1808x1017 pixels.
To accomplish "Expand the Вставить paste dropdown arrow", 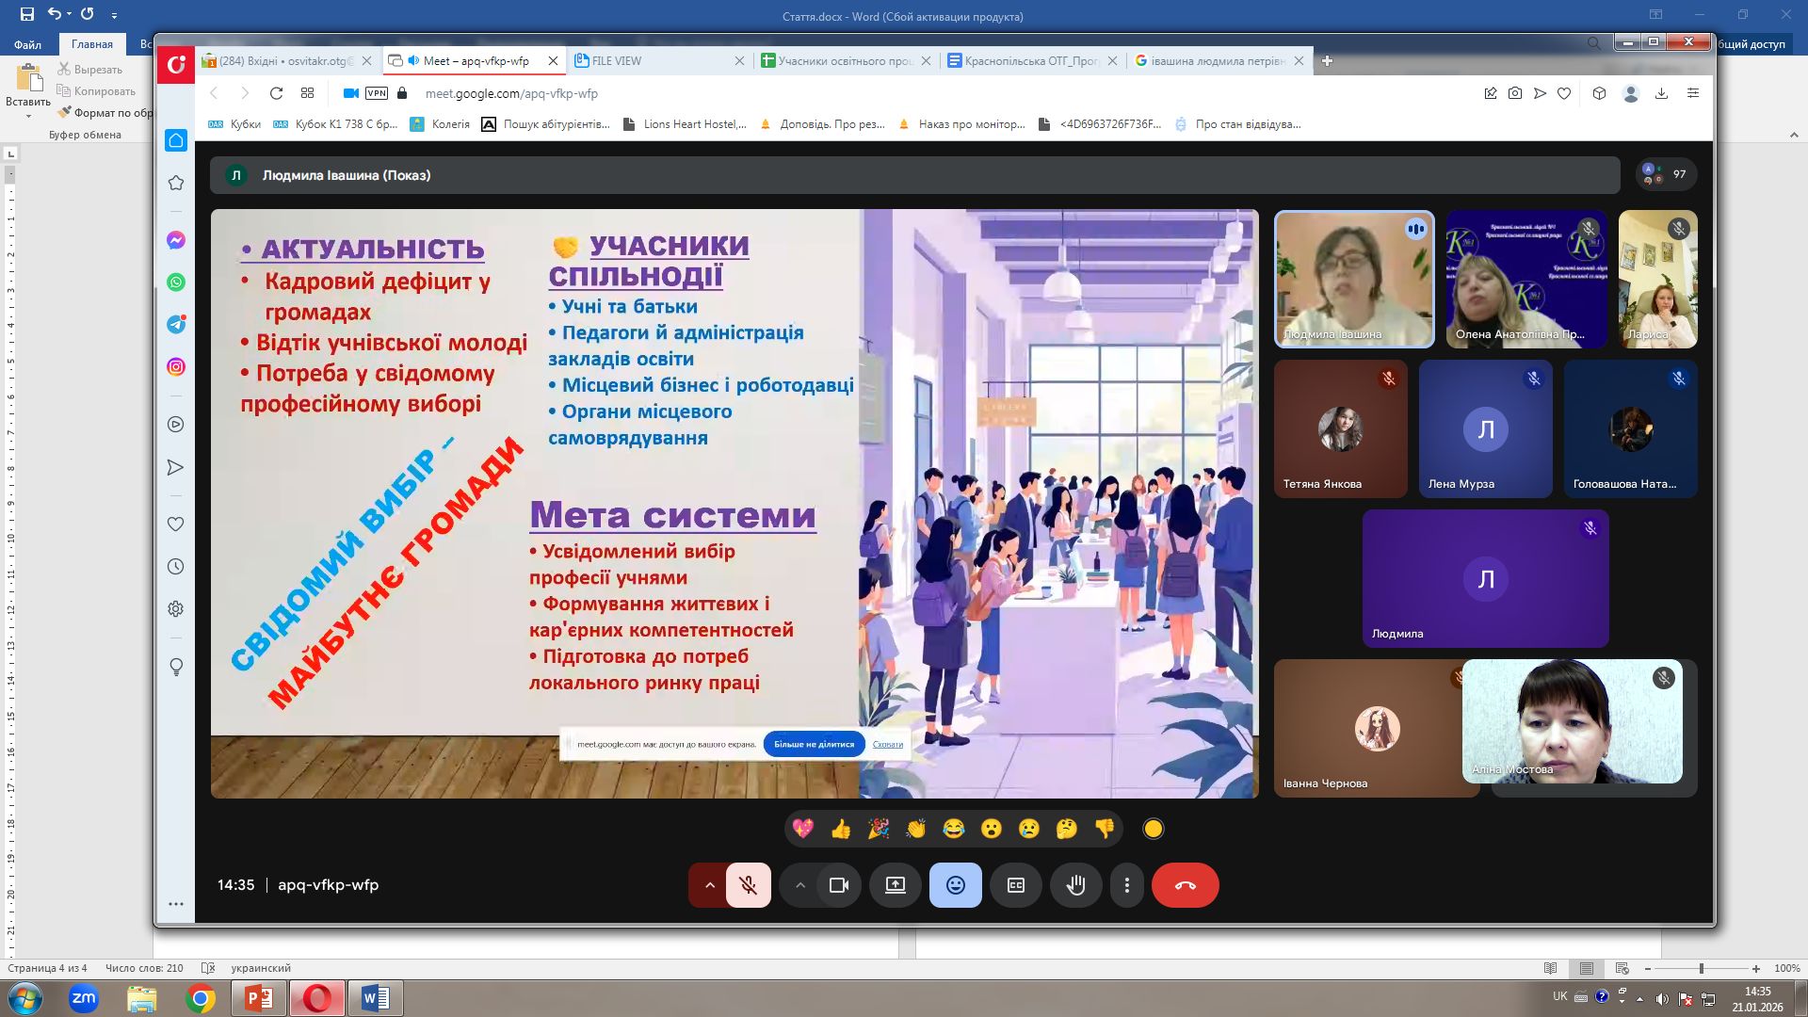I will pos(28,117).
